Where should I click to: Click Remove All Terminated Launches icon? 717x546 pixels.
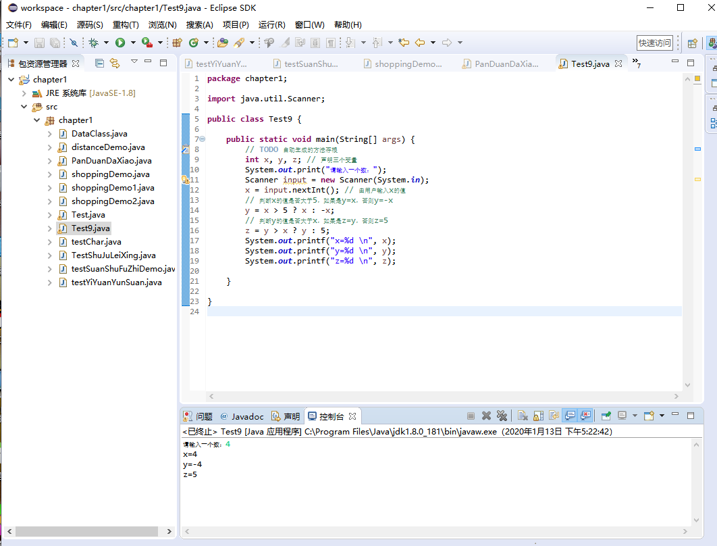[x=502, y=416]
